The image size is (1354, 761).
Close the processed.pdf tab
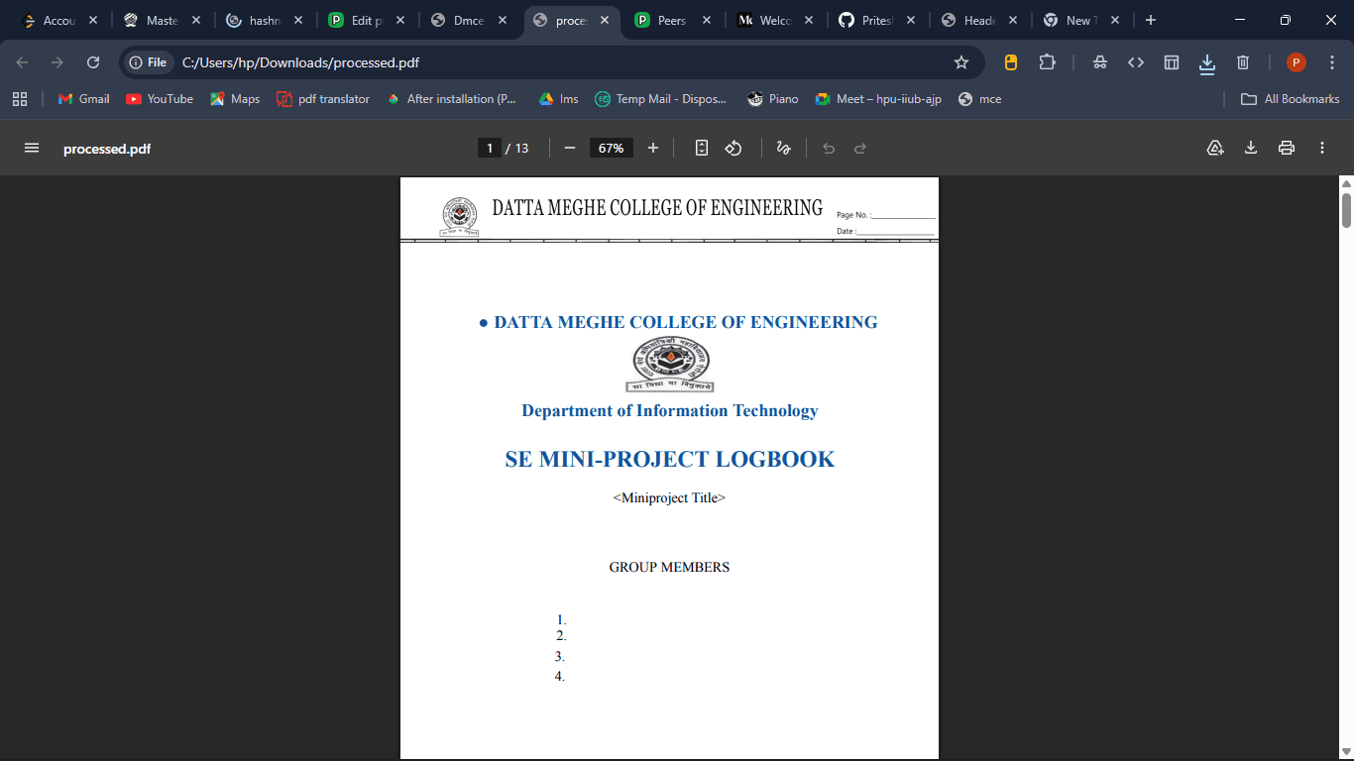pos(604,20)
